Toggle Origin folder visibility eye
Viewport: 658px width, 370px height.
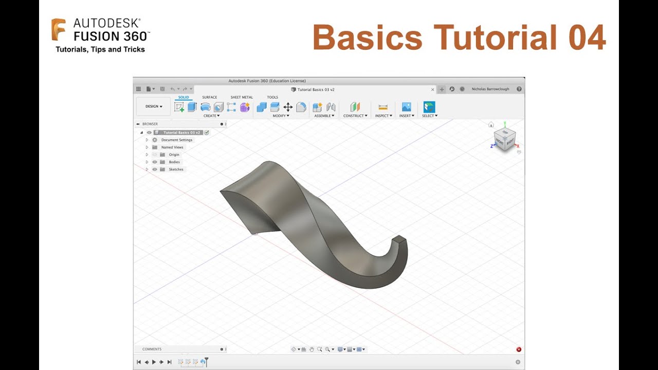(x=154, y=155)
